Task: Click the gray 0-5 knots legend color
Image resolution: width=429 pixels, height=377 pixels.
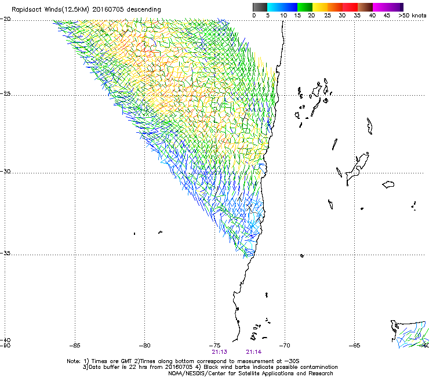Action: pos(260,7)
